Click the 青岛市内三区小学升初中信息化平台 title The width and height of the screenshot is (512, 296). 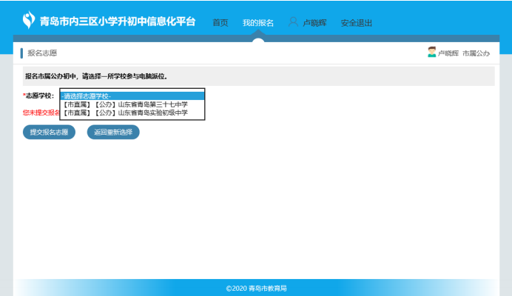[118, 21]
